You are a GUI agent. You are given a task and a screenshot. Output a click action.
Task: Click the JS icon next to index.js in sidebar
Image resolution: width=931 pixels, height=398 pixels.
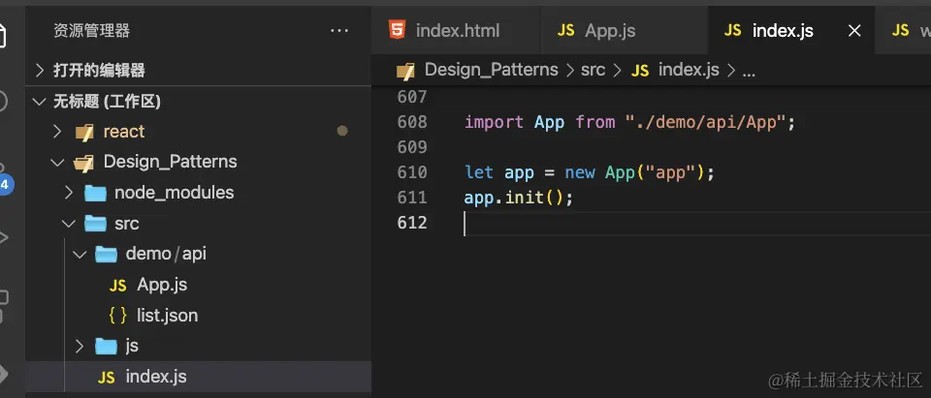107,377
